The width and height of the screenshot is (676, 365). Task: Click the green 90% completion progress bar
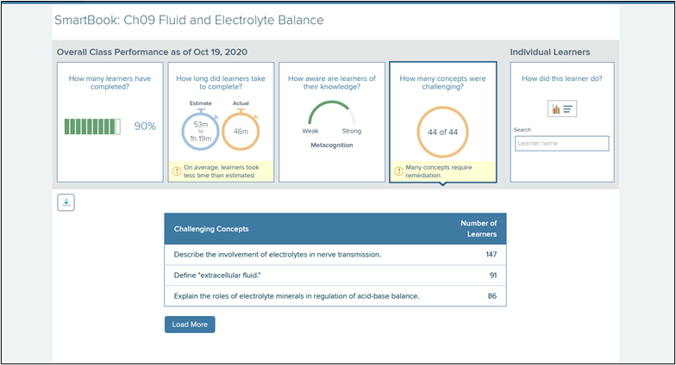(92, 127)
